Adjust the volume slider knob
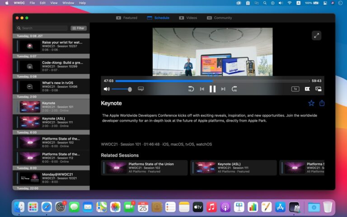 (x=130, y=89)
